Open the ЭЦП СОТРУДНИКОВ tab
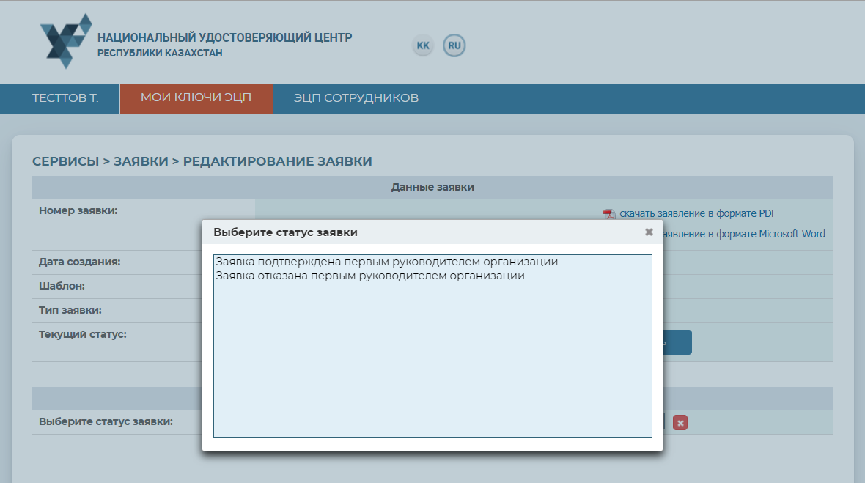Image resolution: width=865 pixels, height=483 pixels. coord(356,98)
